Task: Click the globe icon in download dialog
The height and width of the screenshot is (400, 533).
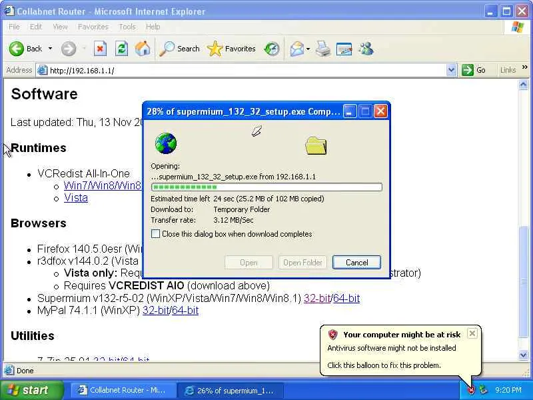Action: [166, 143]
